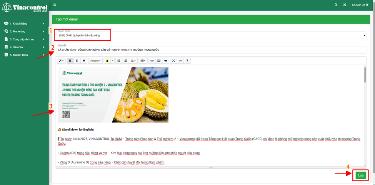Click the Cung cấp dịch vụ document icon
375x185 pixels.
coord(6,40)
